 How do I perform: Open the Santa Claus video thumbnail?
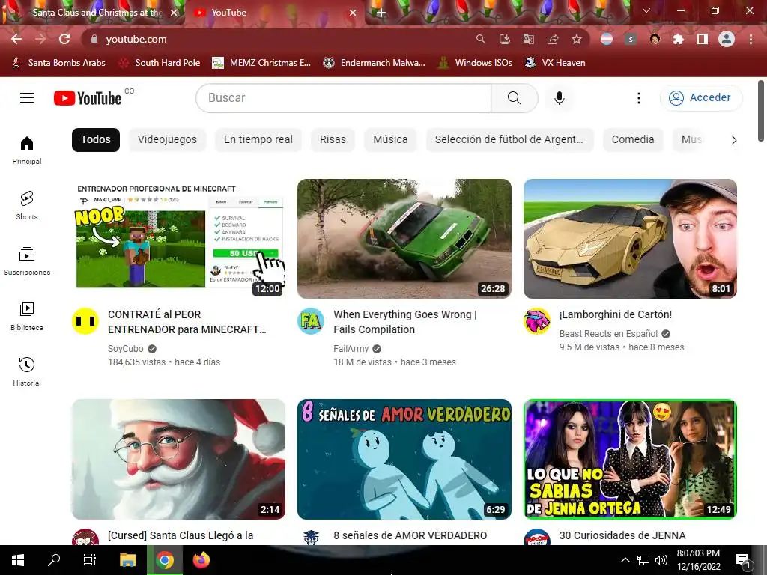[178, 459]
